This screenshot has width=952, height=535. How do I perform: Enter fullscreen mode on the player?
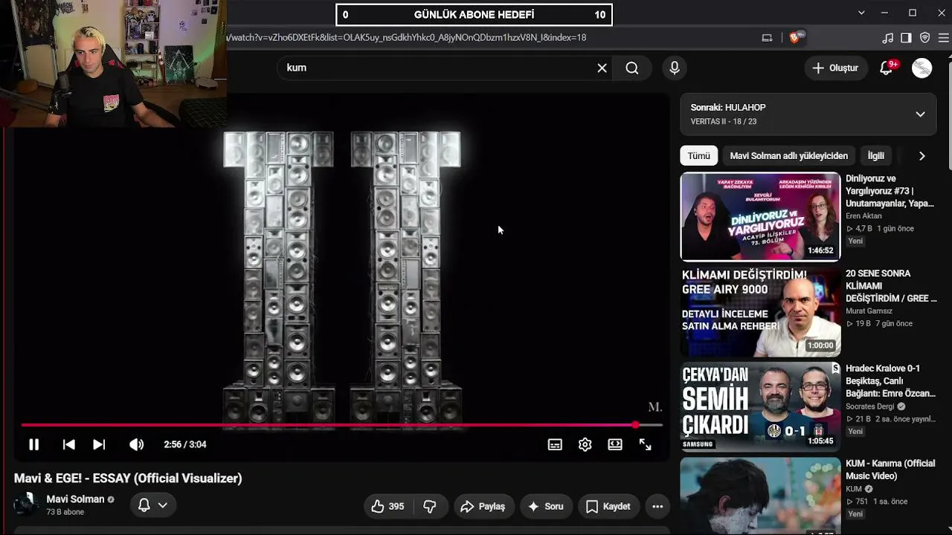click(x=645, y=444)
